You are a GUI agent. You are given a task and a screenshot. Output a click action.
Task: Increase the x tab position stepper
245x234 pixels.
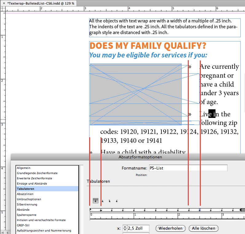125,227
